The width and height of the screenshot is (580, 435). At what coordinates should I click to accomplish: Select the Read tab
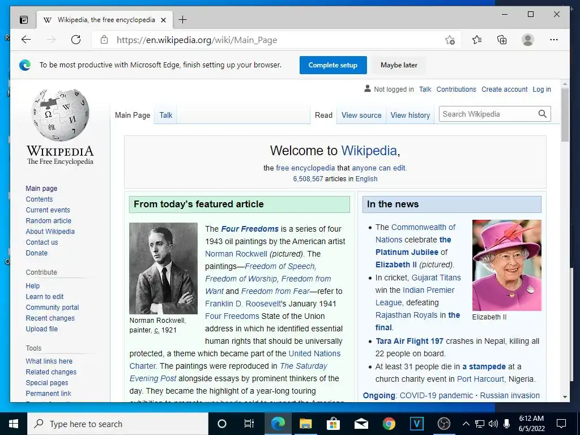tap(323, 116)
